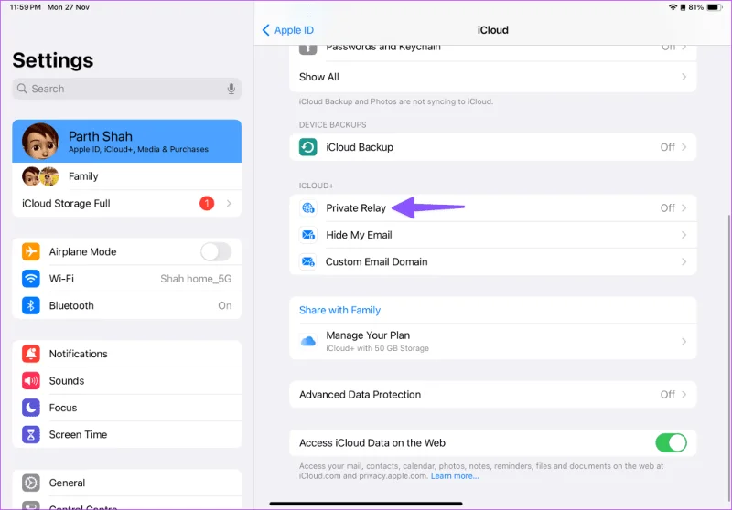The width and height of the screenshot is (732, 510).
Task: Tap the General gear icon
Action: point(31,483)
